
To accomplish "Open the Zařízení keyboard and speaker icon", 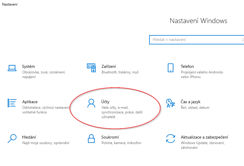I will point(91,68).
